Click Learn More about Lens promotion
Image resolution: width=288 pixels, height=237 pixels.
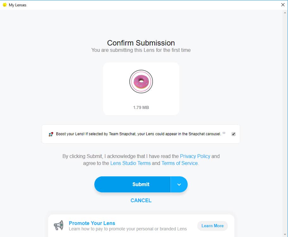[x=212, y=226]
